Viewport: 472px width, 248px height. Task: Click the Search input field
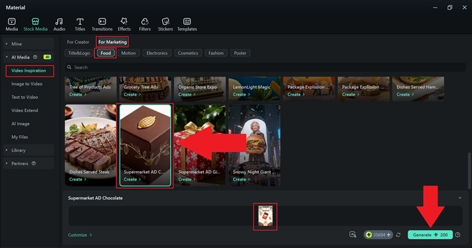pos(265,67)
